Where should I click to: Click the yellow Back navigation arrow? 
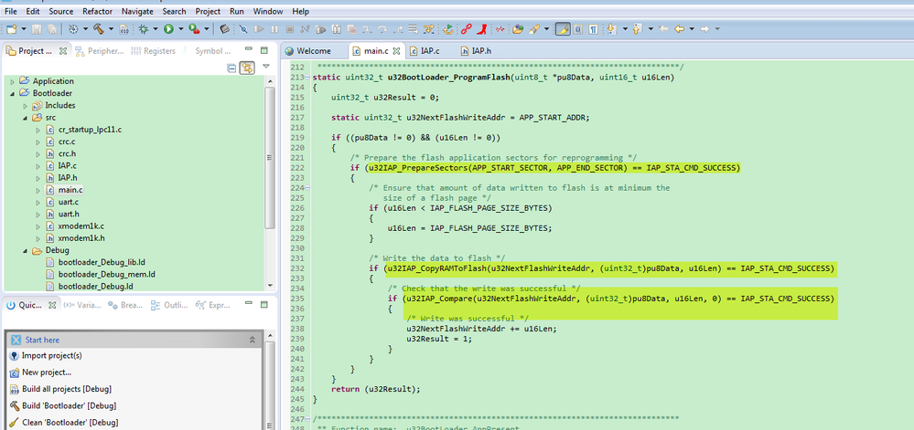pos(679,29)
